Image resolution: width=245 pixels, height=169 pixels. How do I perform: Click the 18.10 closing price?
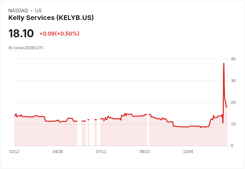[x=21, y=34]
